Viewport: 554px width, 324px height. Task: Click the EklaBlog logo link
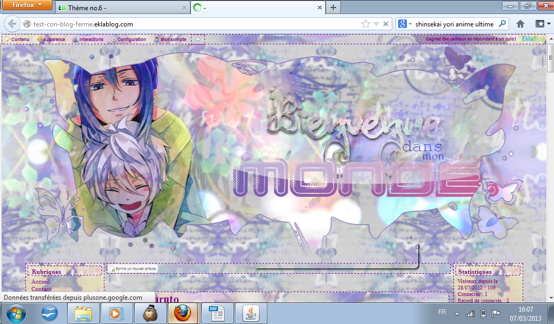(533, 39)
